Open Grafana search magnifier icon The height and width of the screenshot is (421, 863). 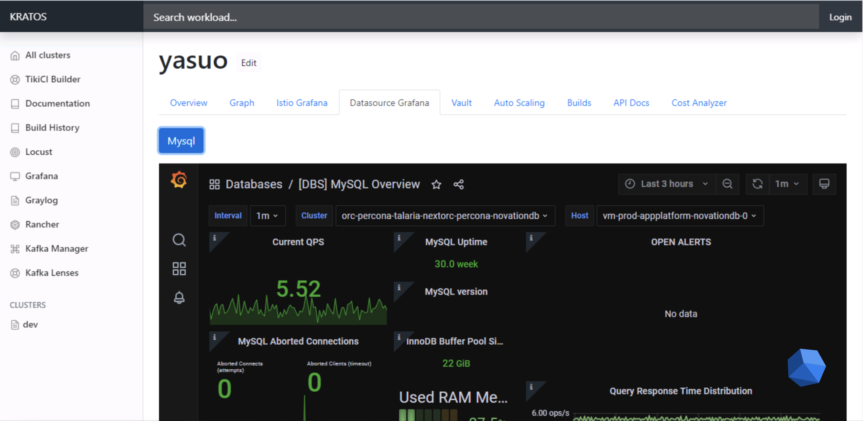pos(179,240)
